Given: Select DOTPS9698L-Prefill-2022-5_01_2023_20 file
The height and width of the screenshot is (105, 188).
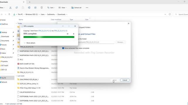Looking at the screenshot, I should (x=34, y=101).
